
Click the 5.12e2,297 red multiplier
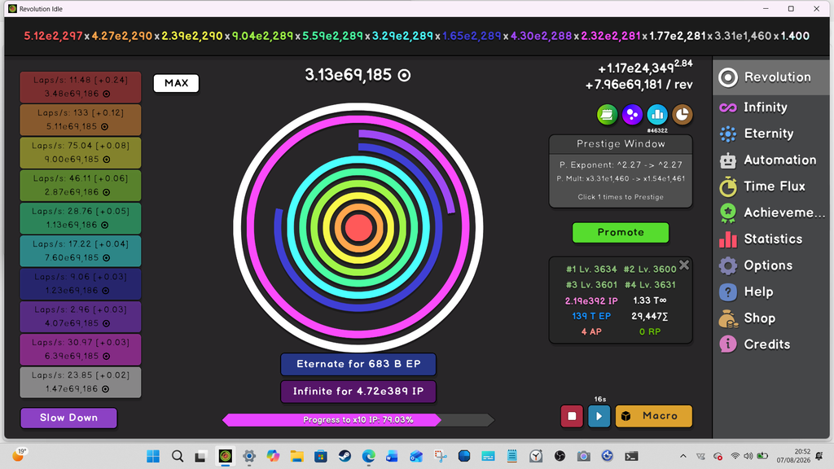[x=53, y=36]
